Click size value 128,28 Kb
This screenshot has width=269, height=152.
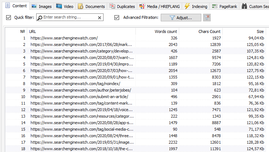click(x=255, y=142)
